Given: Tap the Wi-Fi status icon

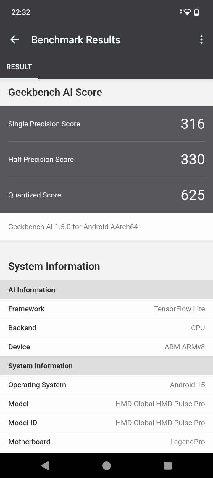Looking at the screenshot, I should pos(187,12).
